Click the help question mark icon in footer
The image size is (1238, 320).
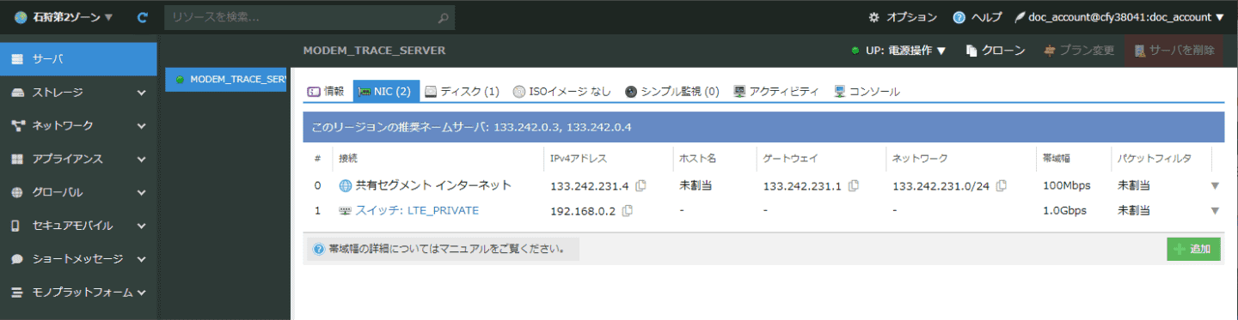[x=319, y=250]
